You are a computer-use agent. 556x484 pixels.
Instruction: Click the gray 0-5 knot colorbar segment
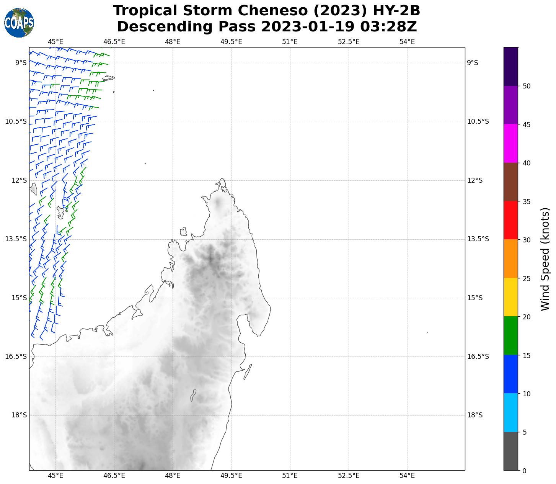click(510, 451)
